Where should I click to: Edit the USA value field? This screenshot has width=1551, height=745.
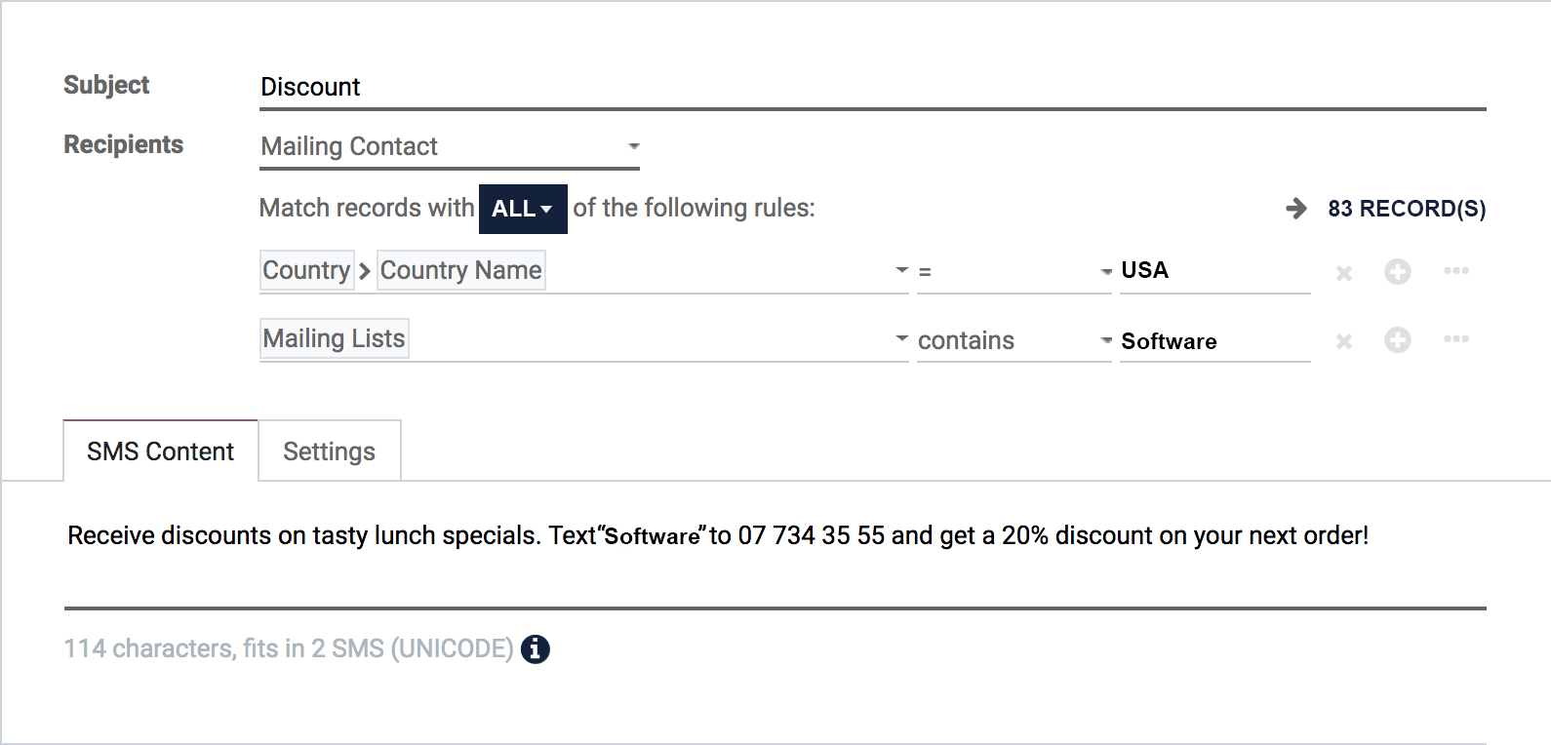[1215, 271]
